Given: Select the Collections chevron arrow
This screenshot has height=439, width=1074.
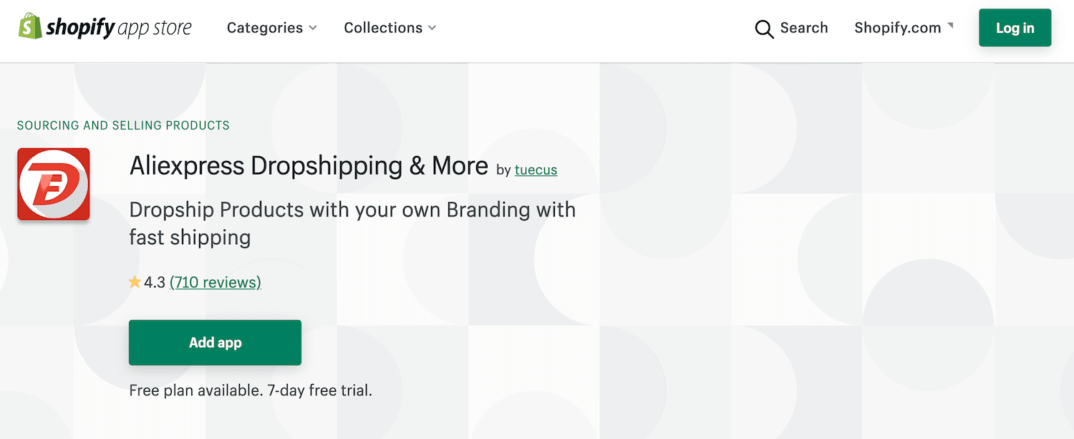Looking at the screenshot, I should 432,29.
